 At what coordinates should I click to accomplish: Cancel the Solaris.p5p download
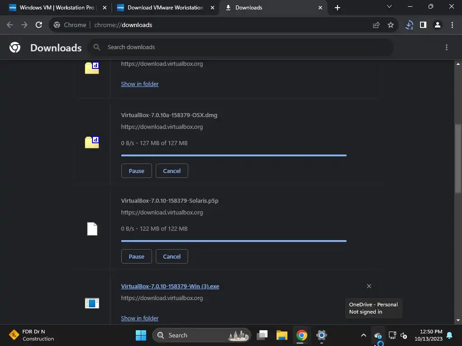(172, 256)
